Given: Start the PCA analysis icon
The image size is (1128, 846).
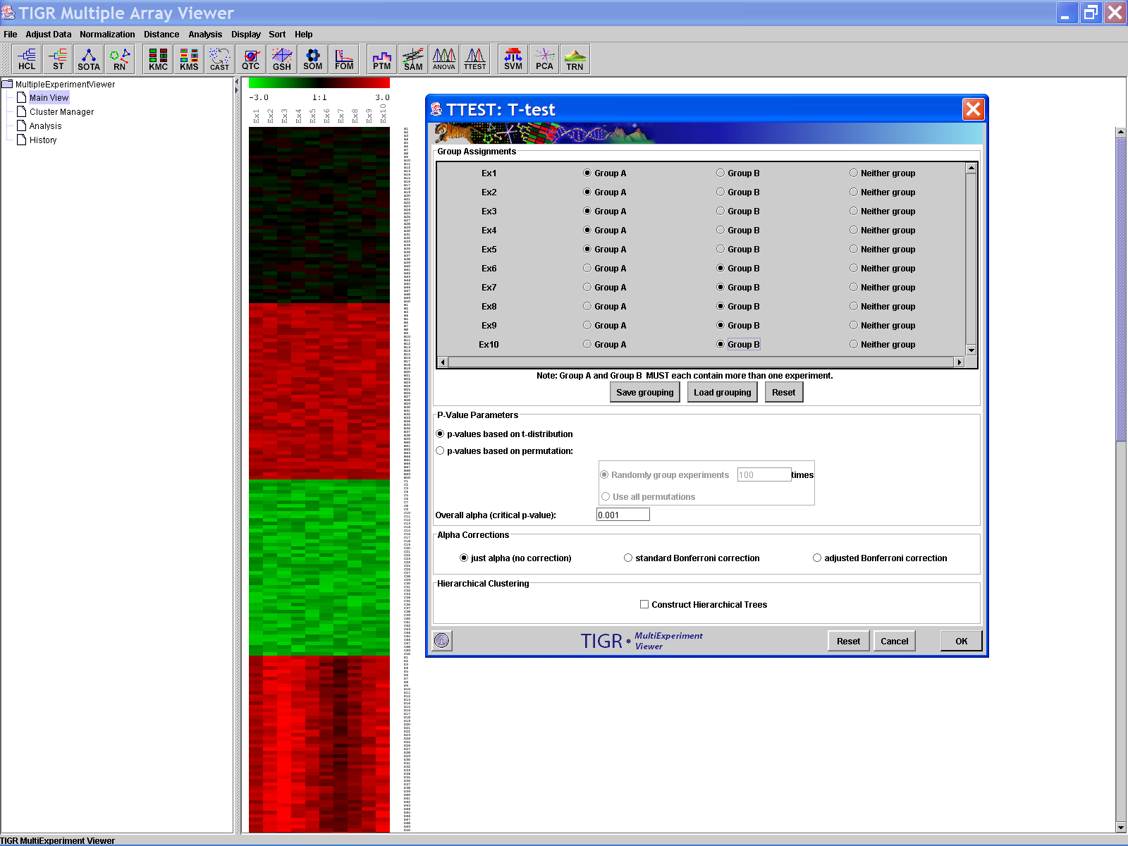Looking at the screenshot, I should [x=544, y=59].
